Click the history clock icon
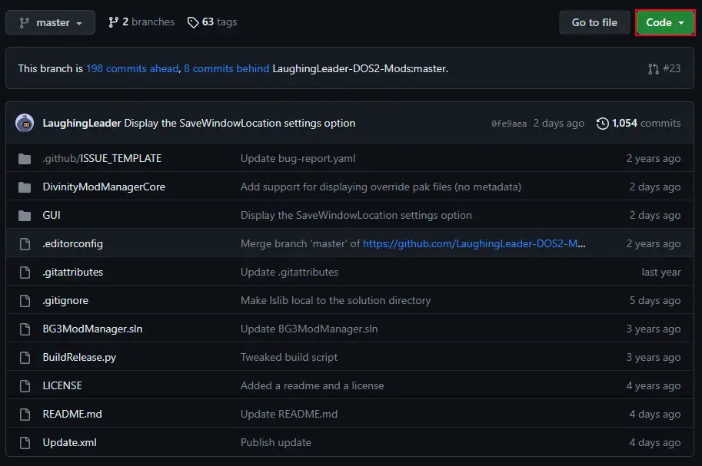Image resolution: width=702 pixels, height=466 pixels. point(603,124)
